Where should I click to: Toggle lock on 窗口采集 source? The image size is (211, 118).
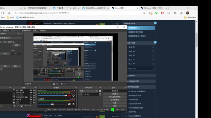[x=34, y=90]
